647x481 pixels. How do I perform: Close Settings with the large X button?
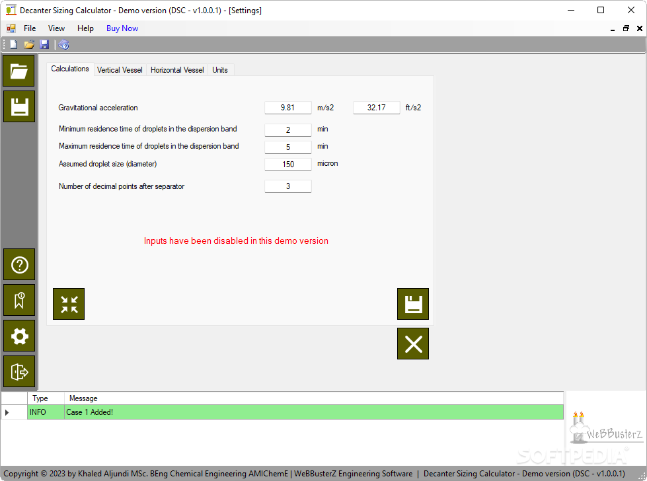tap(413, 344)
